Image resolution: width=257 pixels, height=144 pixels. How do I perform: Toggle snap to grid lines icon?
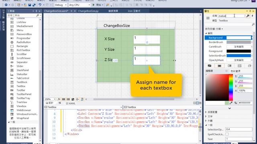(68, 99)
